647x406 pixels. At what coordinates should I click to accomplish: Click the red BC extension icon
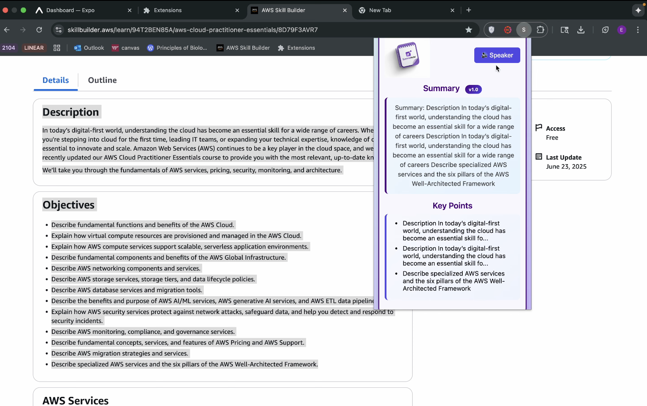click(x=507, y=30)
